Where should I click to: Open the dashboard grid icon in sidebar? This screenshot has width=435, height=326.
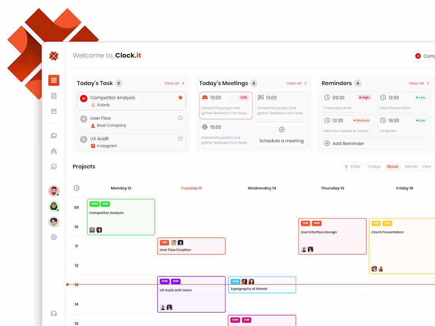pyautogui.click(x=54, y=80)
